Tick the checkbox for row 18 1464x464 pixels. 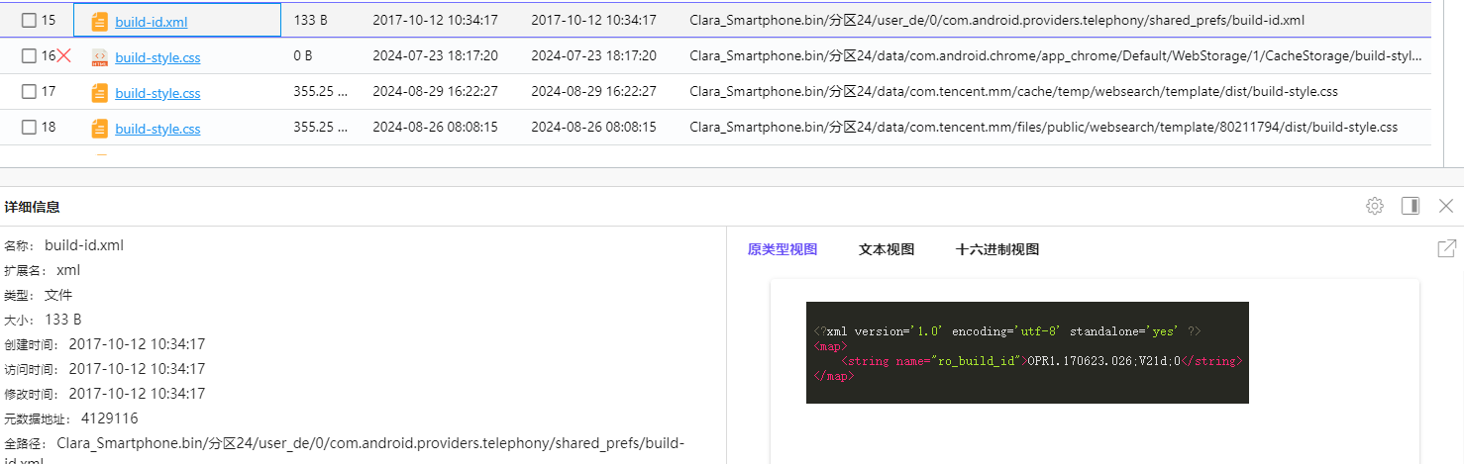click(29, 128)
